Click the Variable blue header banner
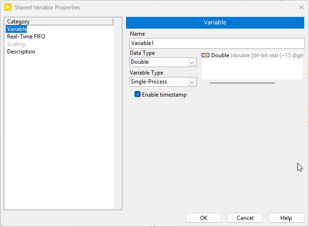 click(215, 23)
